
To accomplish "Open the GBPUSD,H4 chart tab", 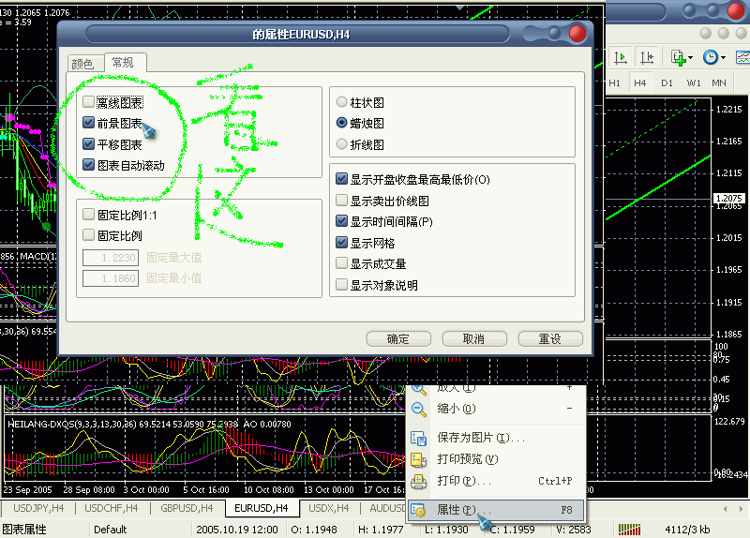I will click(x=187, y=508).
